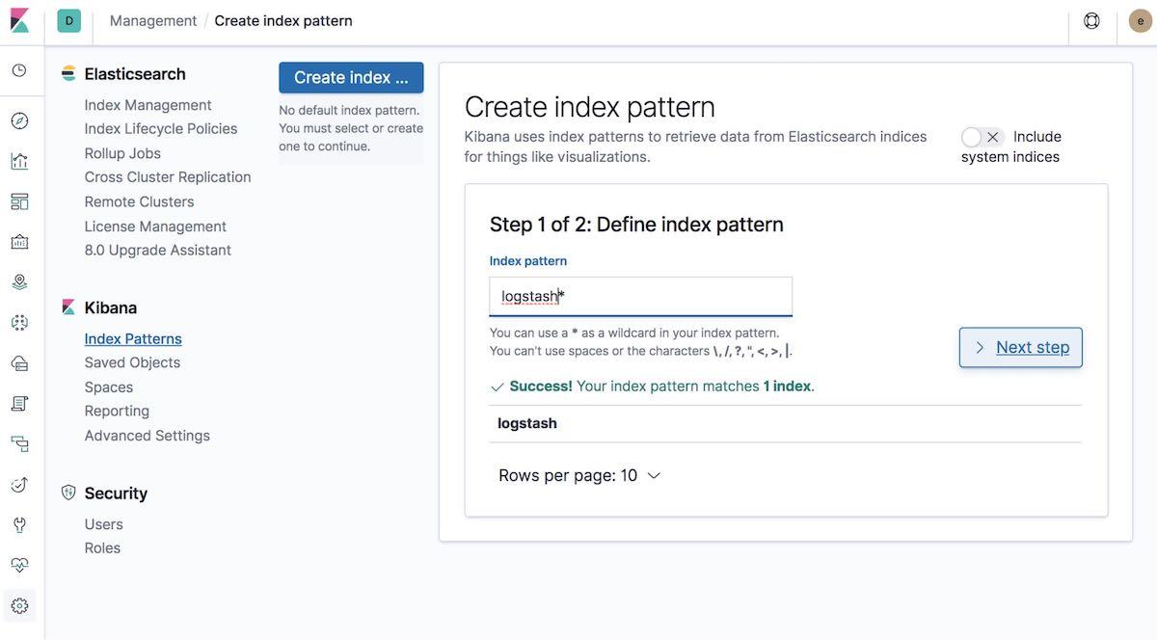The height and width of the screenshot is (640, 1157).
Task: Open the Discover compass icon
Action: 19,120
